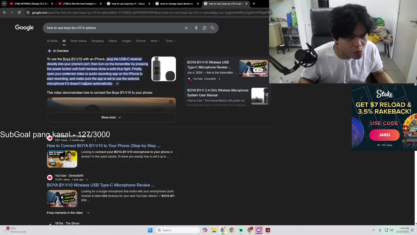Open 'BOYA BY-V 2.4 GHz' user manual link
This screenshot has height=235, width=417.
tap(218, 93)
